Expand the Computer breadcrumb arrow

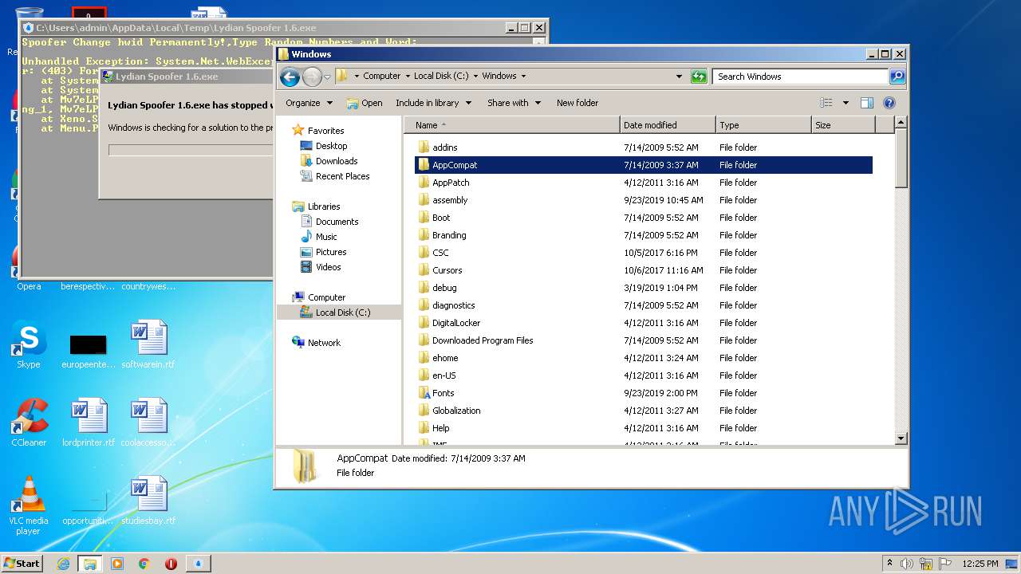(407, 77)
